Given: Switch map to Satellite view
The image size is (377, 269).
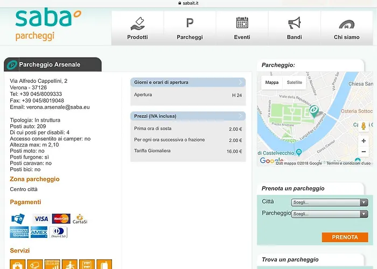Looking at the screenshot, I should click(x=294, y=82).
